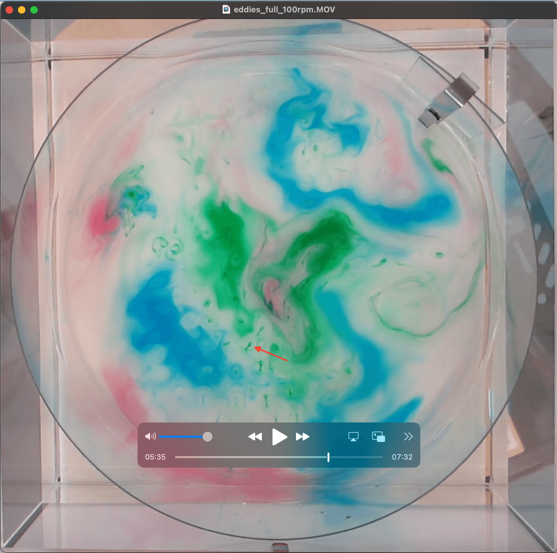Close the video window with red button

(9, 10)
